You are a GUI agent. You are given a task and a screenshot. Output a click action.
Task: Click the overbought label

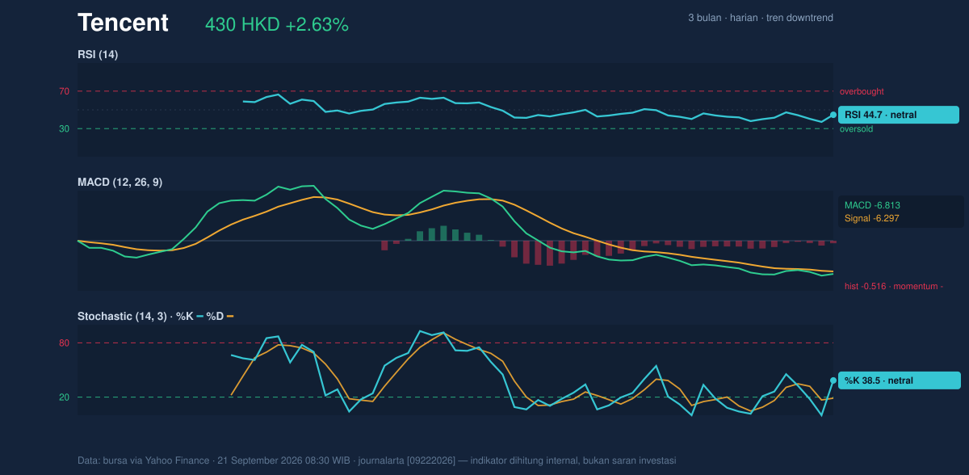pyautogui.click(x=862, y=91)
